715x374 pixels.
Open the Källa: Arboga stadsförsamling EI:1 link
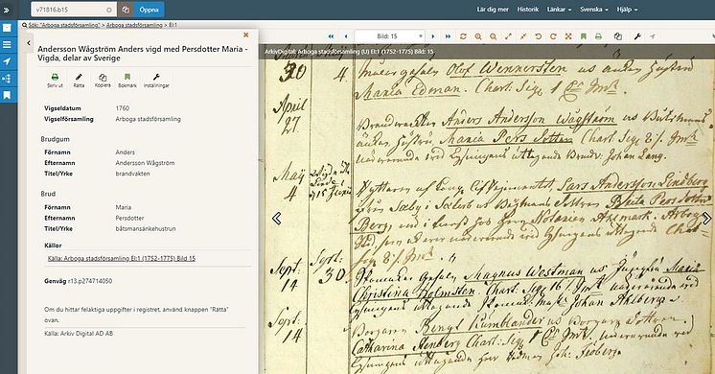point(122,258)
